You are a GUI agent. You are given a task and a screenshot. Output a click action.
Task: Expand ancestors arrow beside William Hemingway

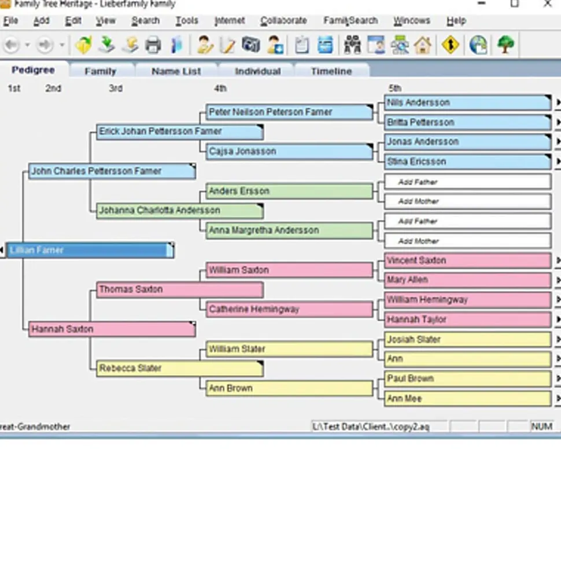tap(558, 300)
